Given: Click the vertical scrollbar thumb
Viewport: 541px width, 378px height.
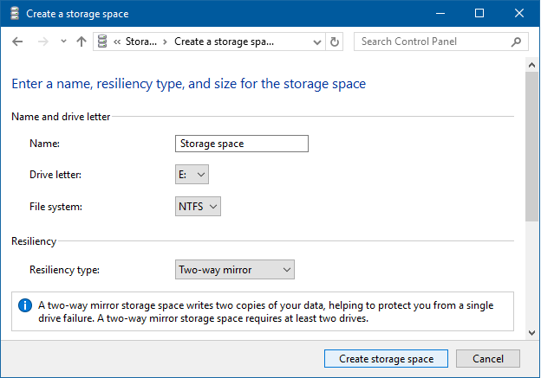Looking at the screenshot, I should 531,146.
